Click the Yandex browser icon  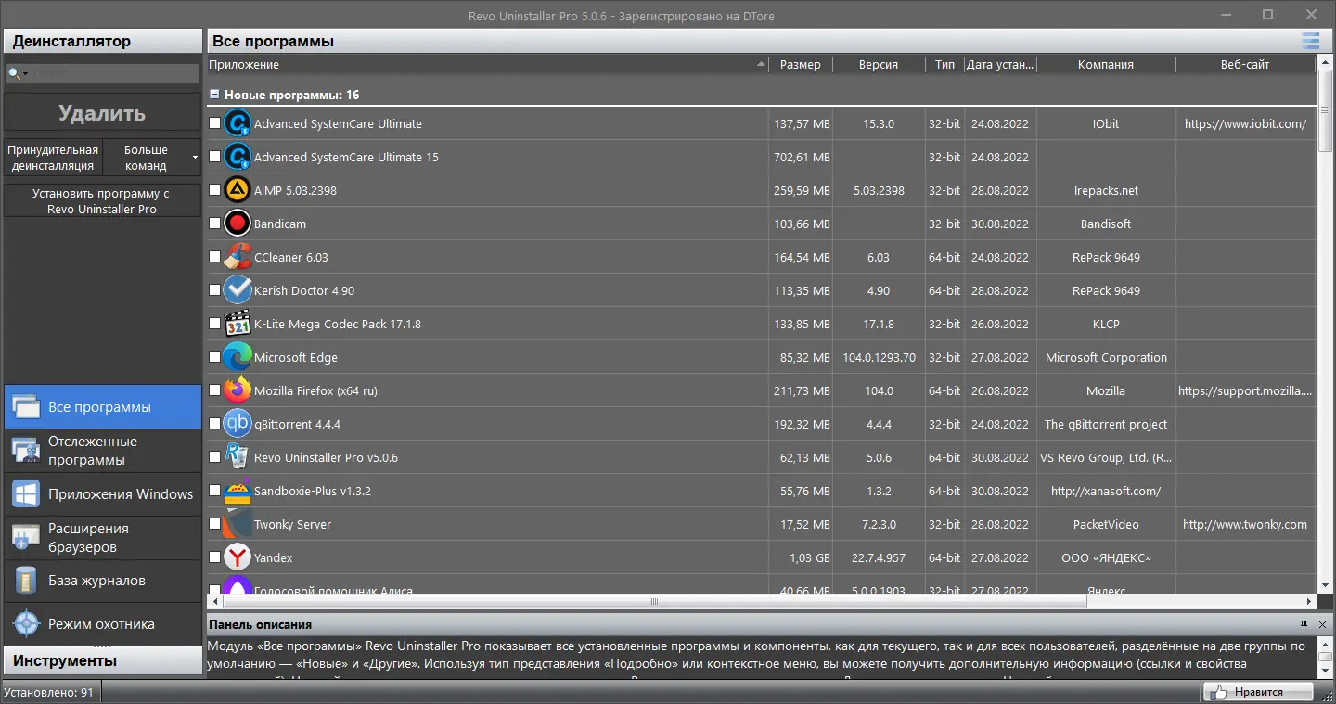pos(238,557)
